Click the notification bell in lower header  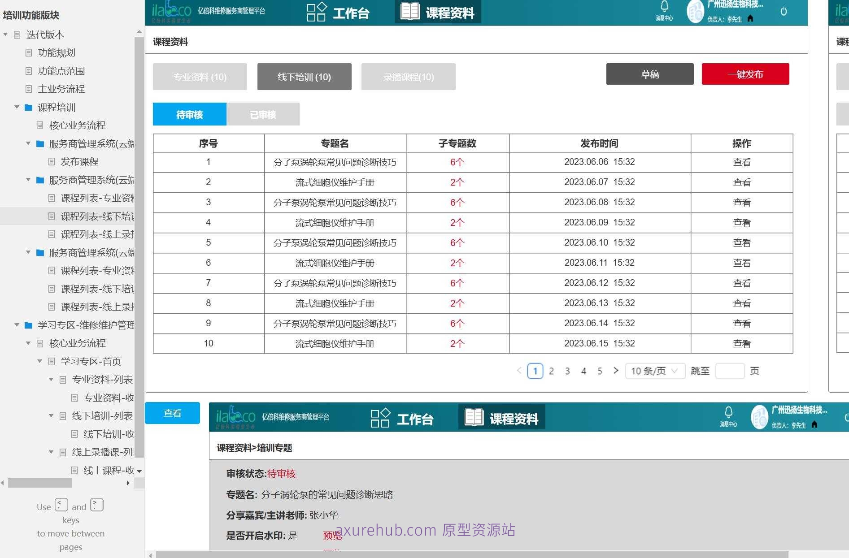pyautogui.click(x=729, y=411)
